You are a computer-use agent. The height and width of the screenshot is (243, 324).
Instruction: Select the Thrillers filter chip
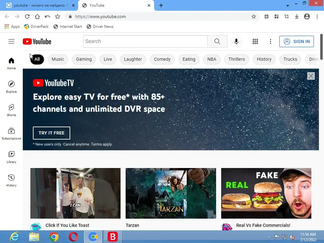point(237,59)
